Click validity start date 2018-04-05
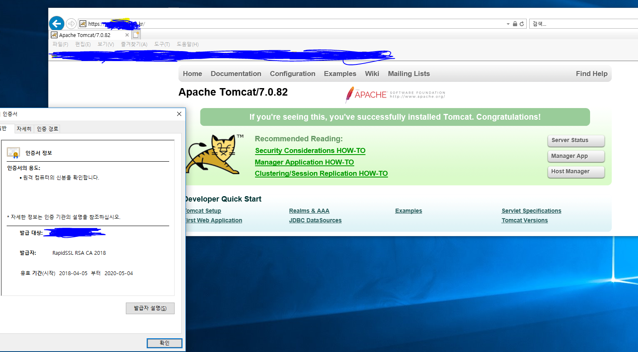 [73, 273]
